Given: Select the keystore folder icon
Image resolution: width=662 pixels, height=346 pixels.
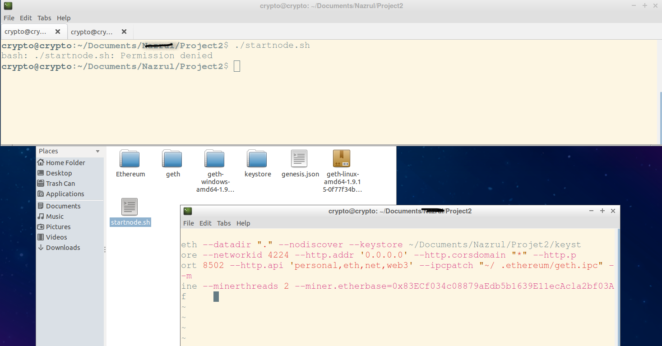Looking at the screenshot, I should (257, 158).
